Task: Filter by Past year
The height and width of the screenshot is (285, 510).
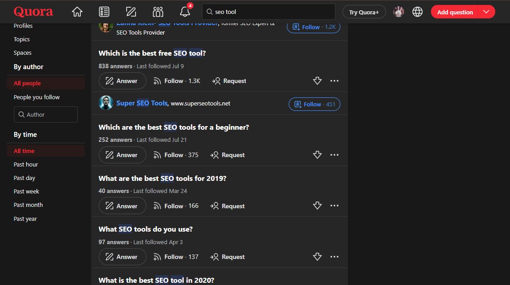Action: pos(25,219)
